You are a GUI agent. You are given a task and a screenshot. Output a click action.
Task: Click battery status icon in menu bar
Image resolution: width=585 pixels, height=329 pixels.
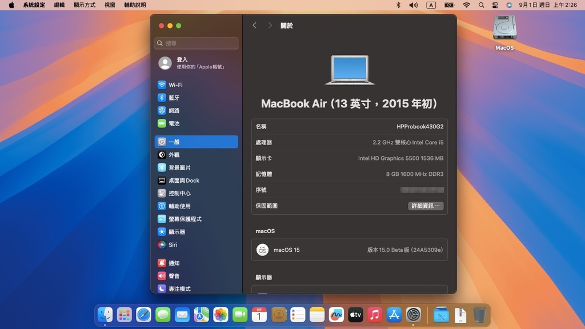449,5
